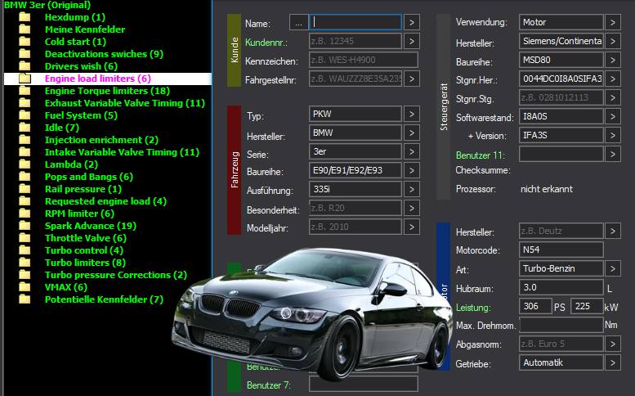Click the Max. Drehmom. input field
Image resolution: width=635 pixels, height=396 pixels.
tap(561, 325)
